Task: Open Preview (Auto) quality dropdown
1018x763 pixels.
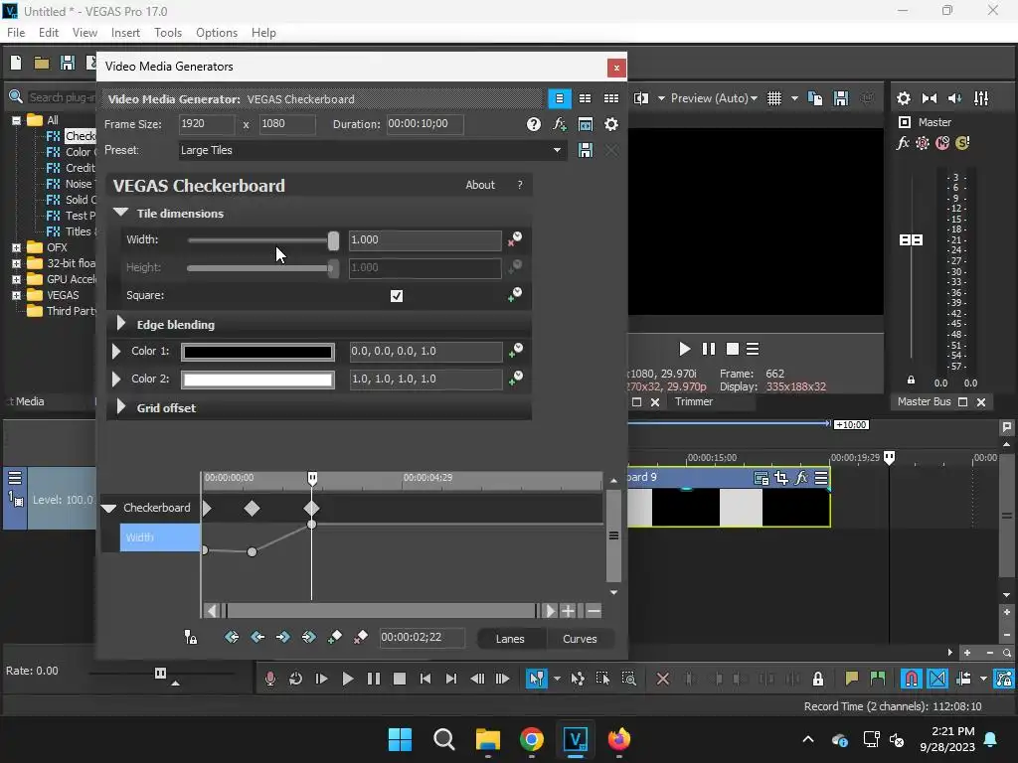Action: click(714, 98)
